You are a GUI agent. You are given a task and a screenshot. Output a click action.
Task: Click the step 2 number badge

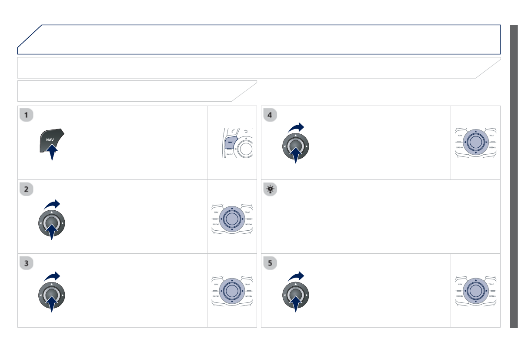pyautogui.click(x=27, y=189)
